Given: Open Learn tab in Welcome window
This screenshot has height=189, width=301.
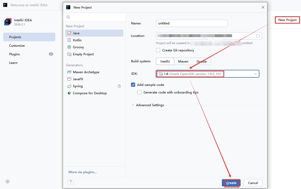Looking at the screenshot, I should tap(29, 63).
